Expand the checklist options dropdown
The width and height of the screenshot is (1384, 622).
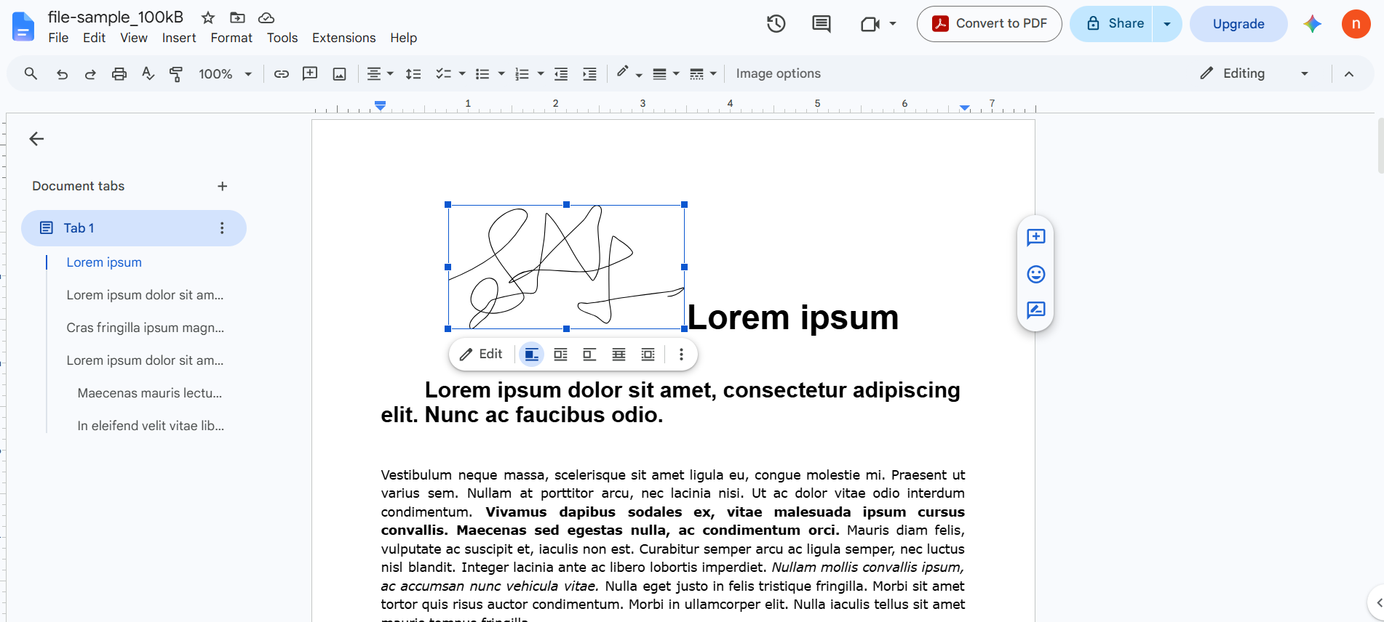[462, 73]
